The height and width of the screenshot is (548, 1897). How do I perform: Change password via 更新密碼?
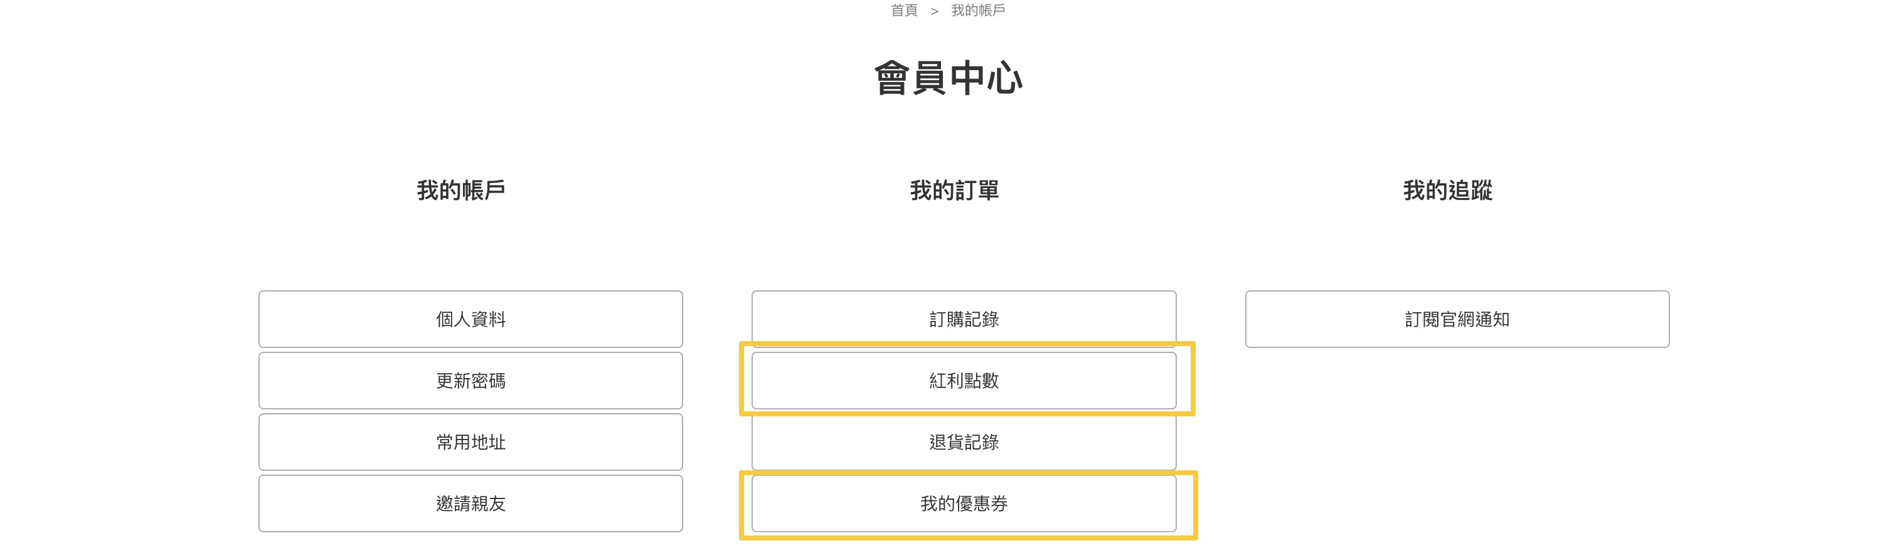pyautogui.click(x=470, y=381)
